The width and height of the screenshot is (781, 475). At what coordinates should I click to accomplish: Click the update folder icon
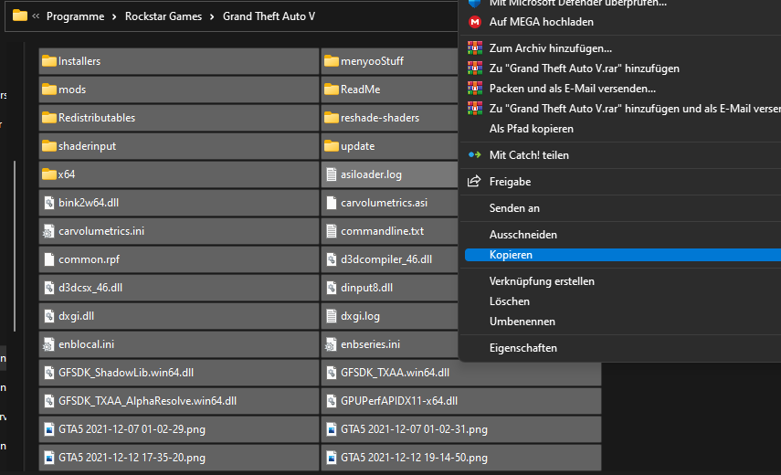tap(332, 146)
